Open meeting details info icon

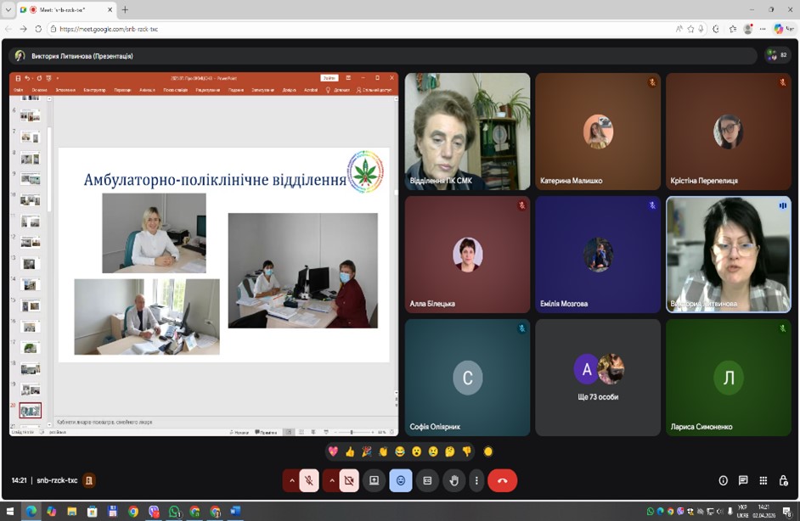point(724,480)
